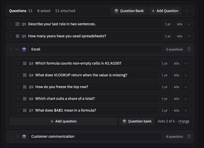Click Customer communication layers icon

tap(24, 137)
